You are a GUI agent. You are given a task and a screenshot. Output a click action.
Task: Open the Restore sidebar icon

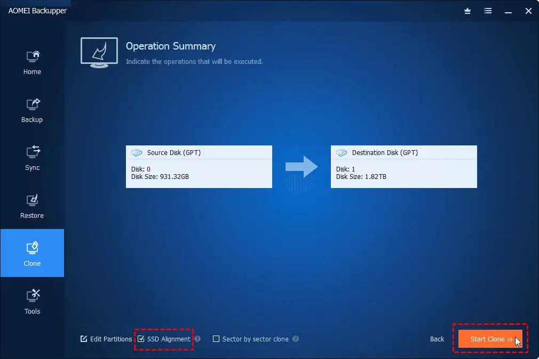pyautogui.click(x=32, y=205)
